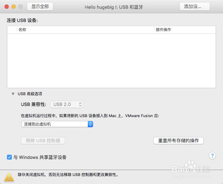Uncheck 与 Windows 共享蓝牙设备 checkbox

point(9,157)
